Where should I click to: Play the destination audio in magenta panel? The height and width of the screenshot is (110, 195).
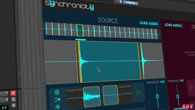point(192,88)
